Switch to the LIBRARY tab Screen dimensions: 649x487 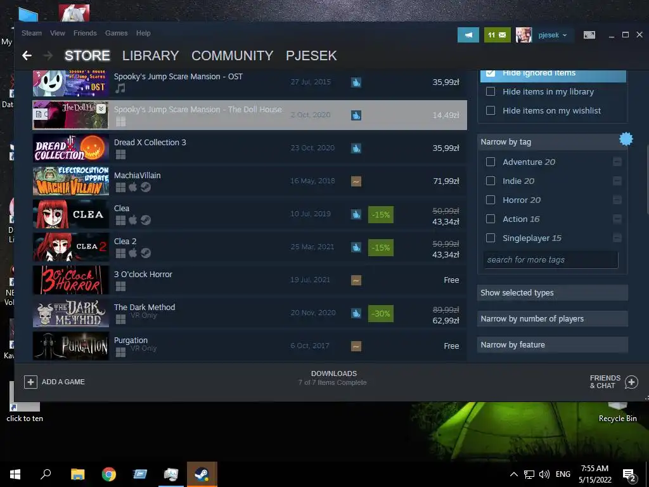coord(150,56)
